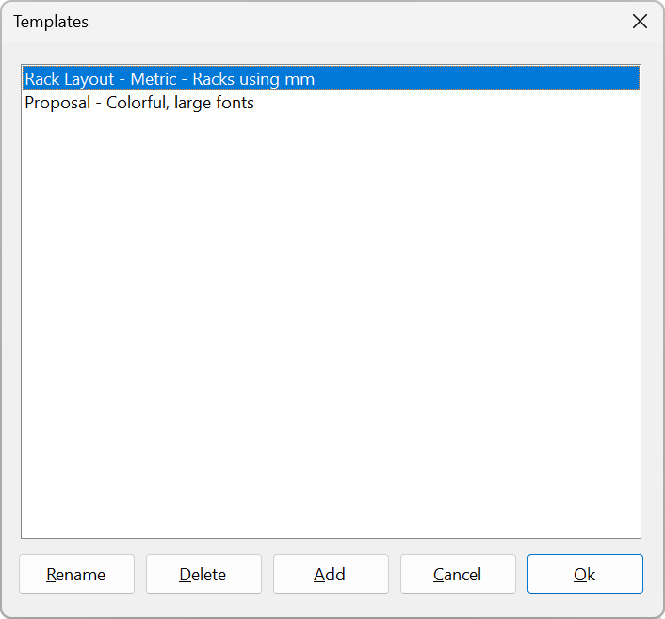This screenshot has width=665, height=619.
Task: Choose the template for racks using mm
Action: click(x=170, y=79)
